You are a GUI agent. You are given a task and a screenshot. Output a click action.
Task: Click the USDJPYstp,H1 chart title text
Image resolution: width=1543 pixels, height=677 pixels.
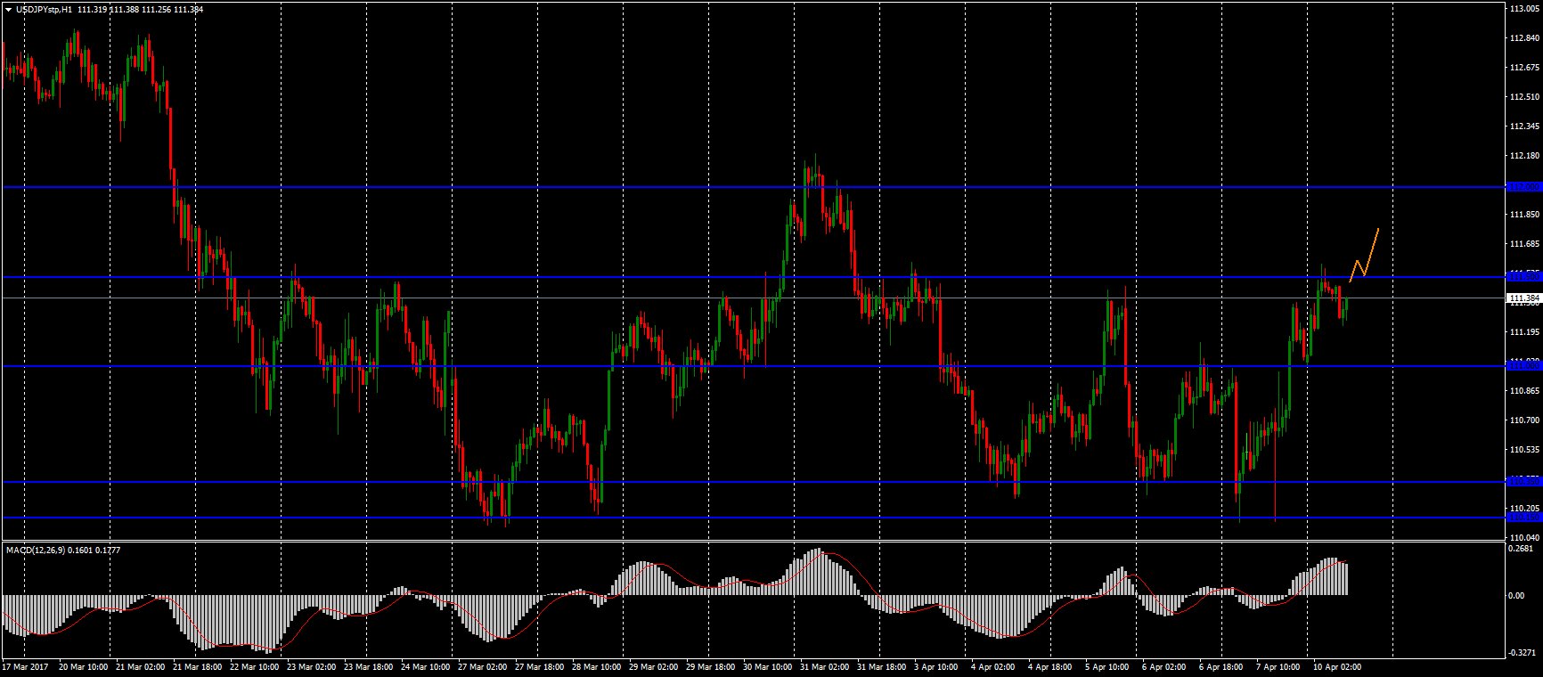pyautogui.click(x=45, y=10)
